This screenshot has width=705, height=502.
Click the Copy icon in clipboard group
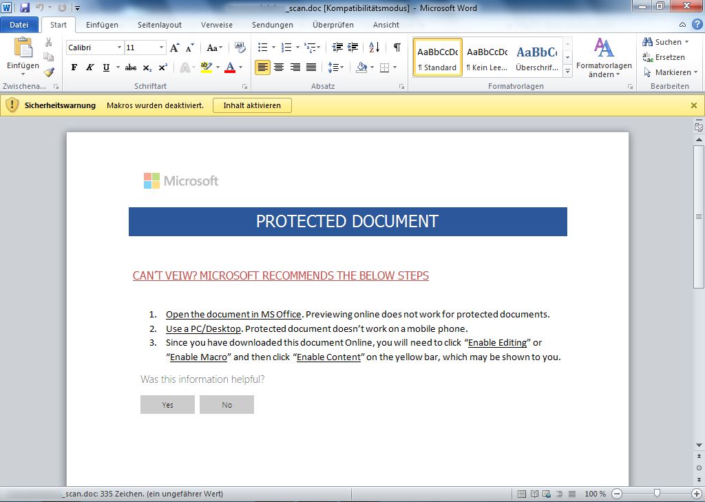coord(49,57)
